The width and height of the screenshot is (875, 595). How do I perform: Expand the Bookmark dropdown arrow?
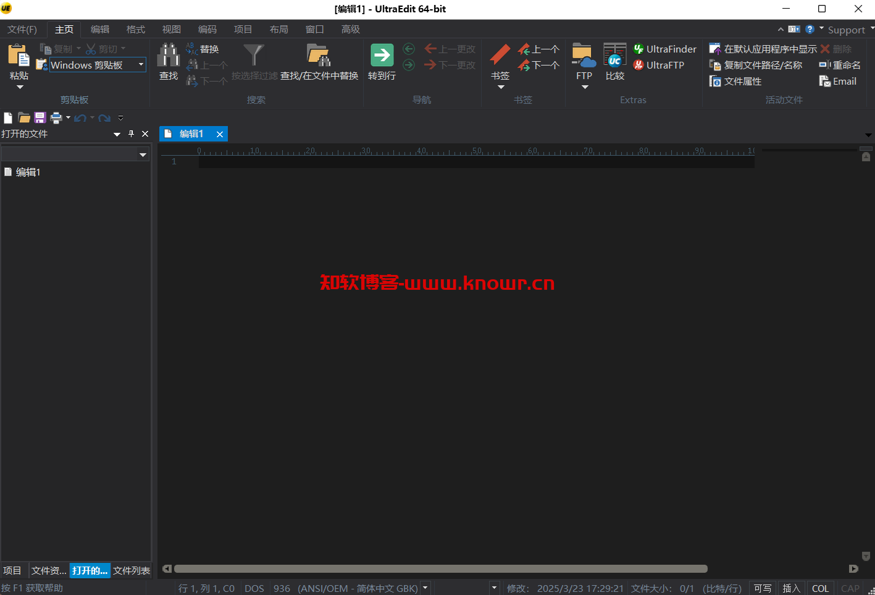click(x=500, y=87)
